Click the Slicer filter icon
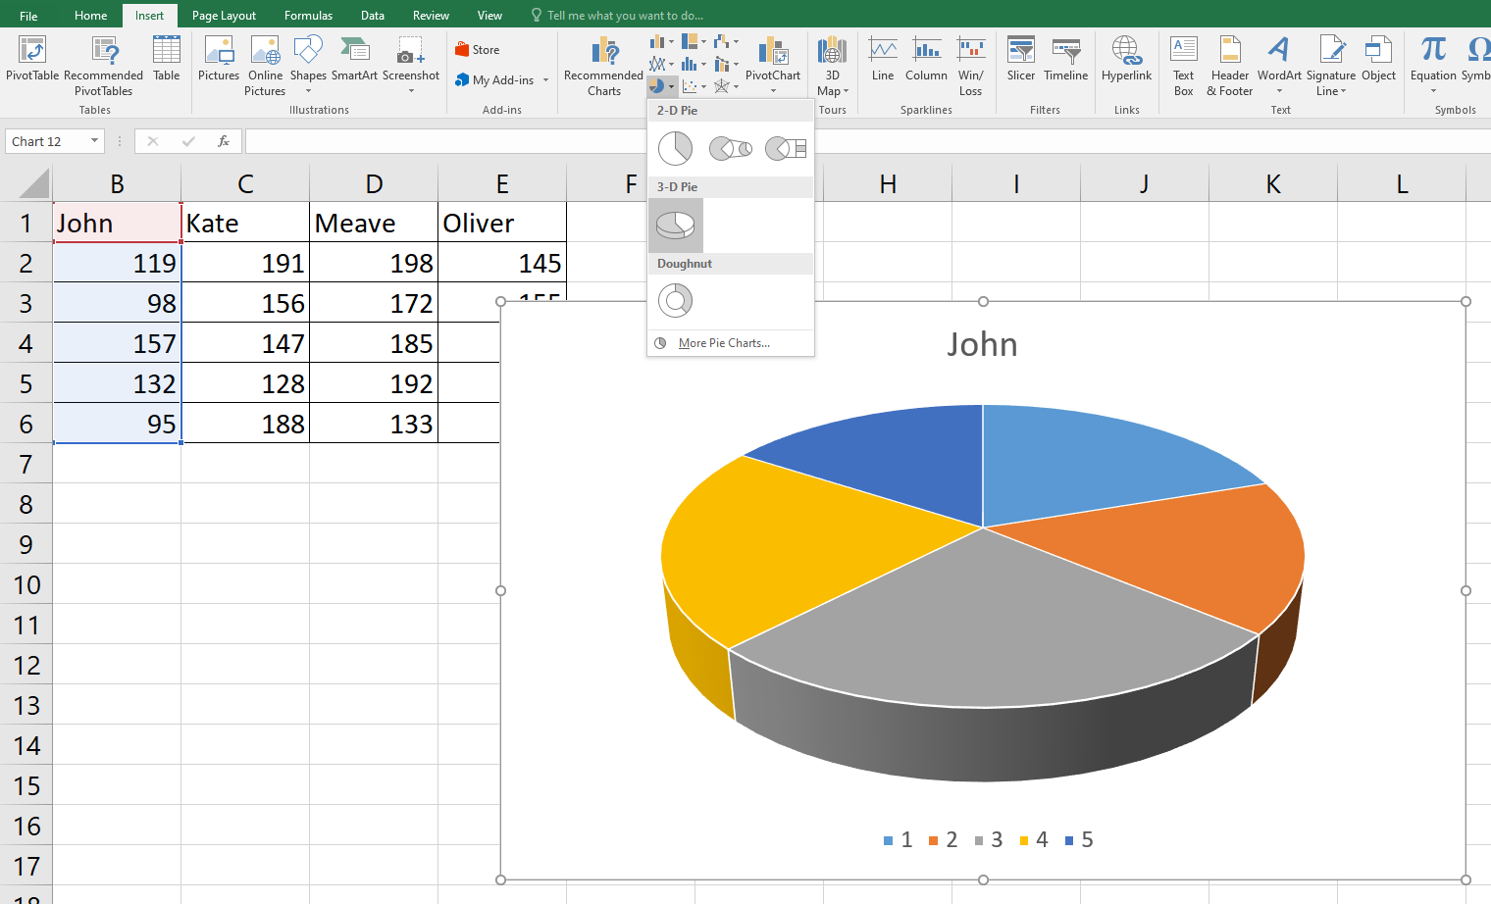 [x=1020, y=61]
